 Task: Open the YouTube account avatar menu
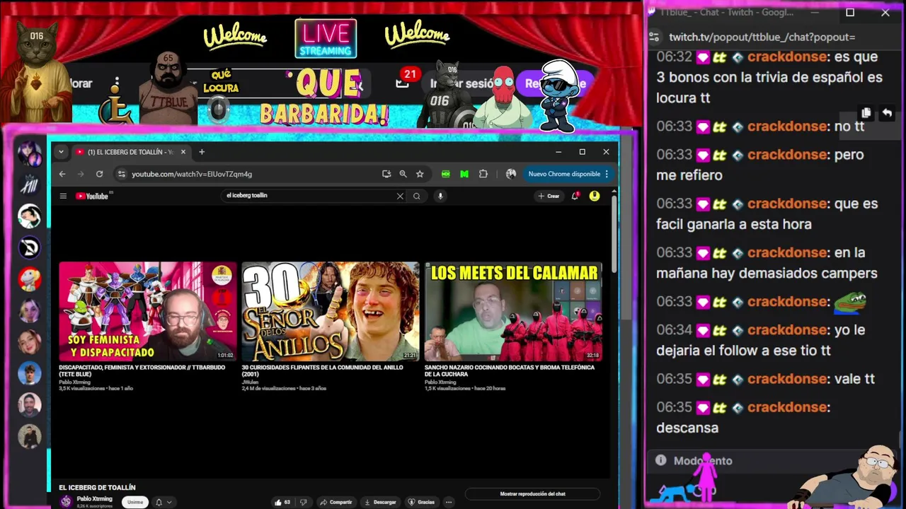[x=595, y=196]
